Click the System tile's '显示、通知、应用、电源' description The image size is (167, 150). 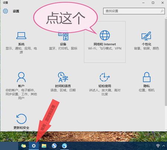[21, 50]
